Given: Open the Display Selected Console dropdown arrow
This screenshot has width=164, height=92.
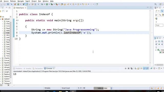Looking at the screenshot, I should click(x=157, y=68).
